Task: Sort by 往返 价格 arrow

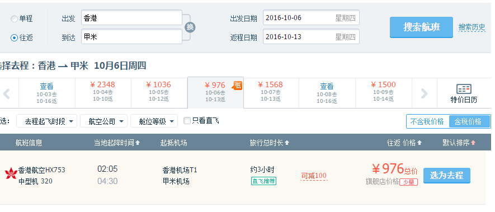Action: tap(419, 143)
